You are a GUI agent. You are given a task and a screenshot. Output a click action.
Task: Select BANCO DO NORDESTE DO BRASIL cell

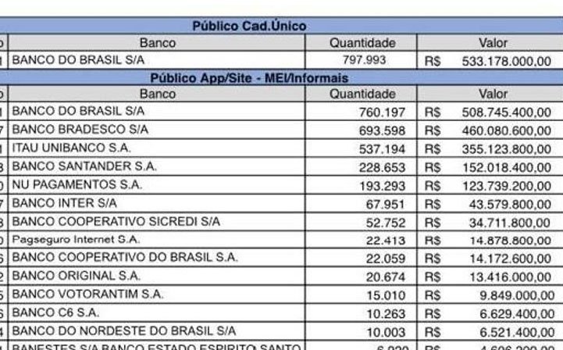pos(157,331)
